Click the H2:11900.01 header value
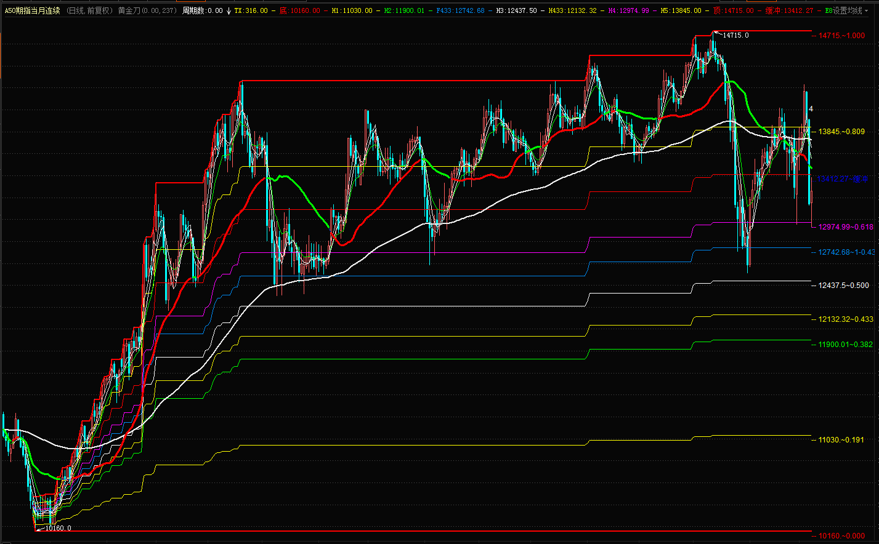Image resolution: width=879 pixels, height=544 pixels. 403,10
